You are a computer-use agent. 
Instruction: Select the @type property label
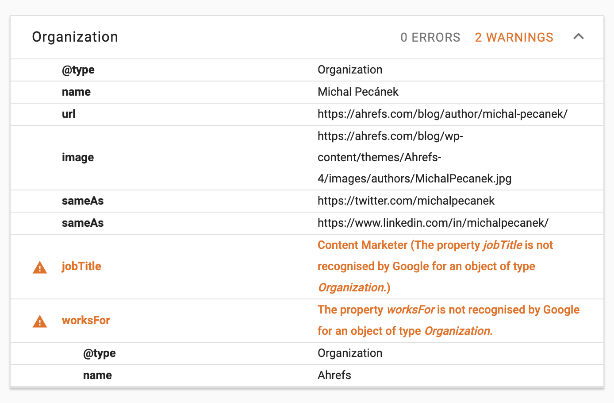point(78,70)
